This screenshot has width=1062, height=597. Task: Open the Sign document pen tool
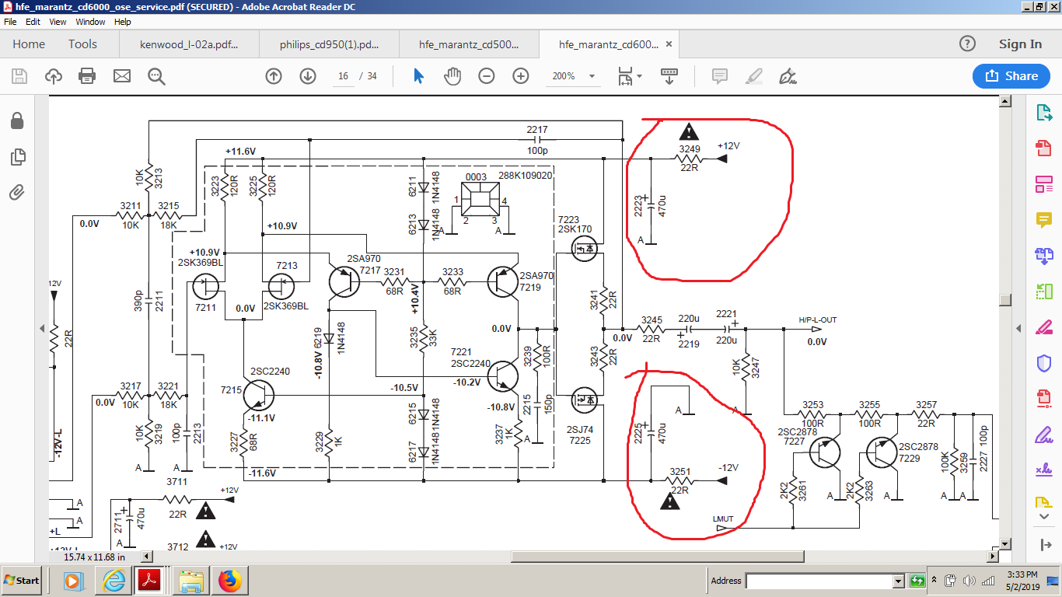point(788,76)
